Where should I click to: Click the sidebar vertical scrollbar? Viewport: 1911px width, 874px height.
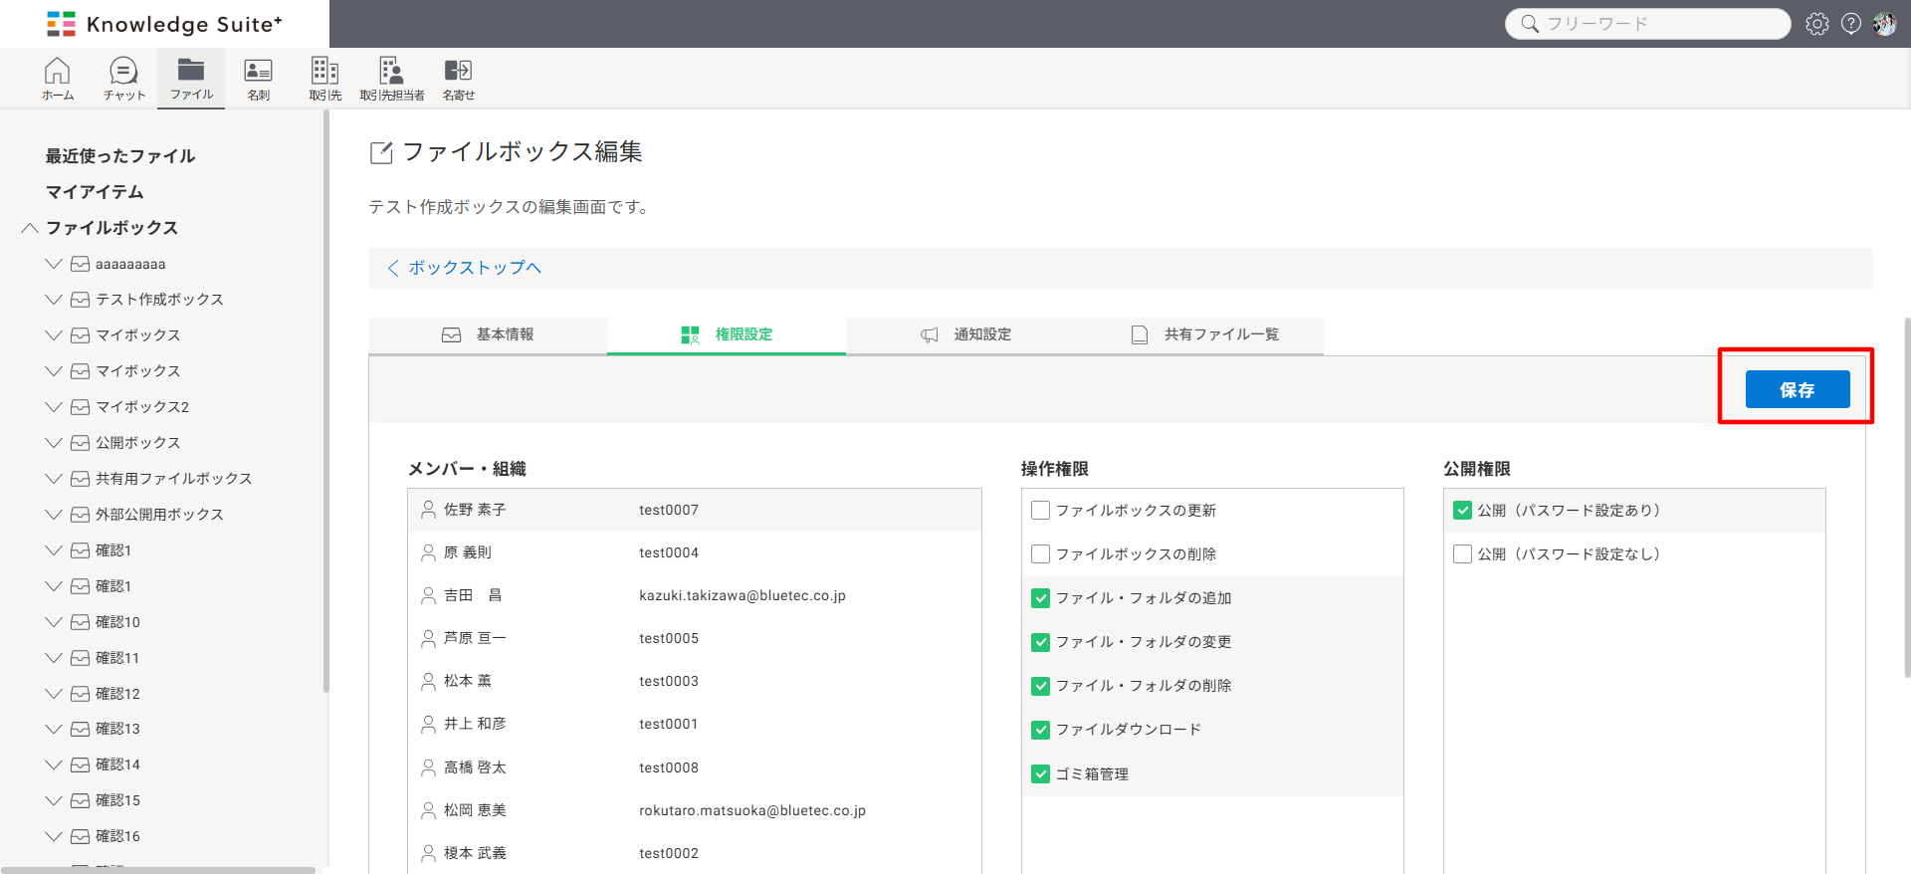pos(325,401)
